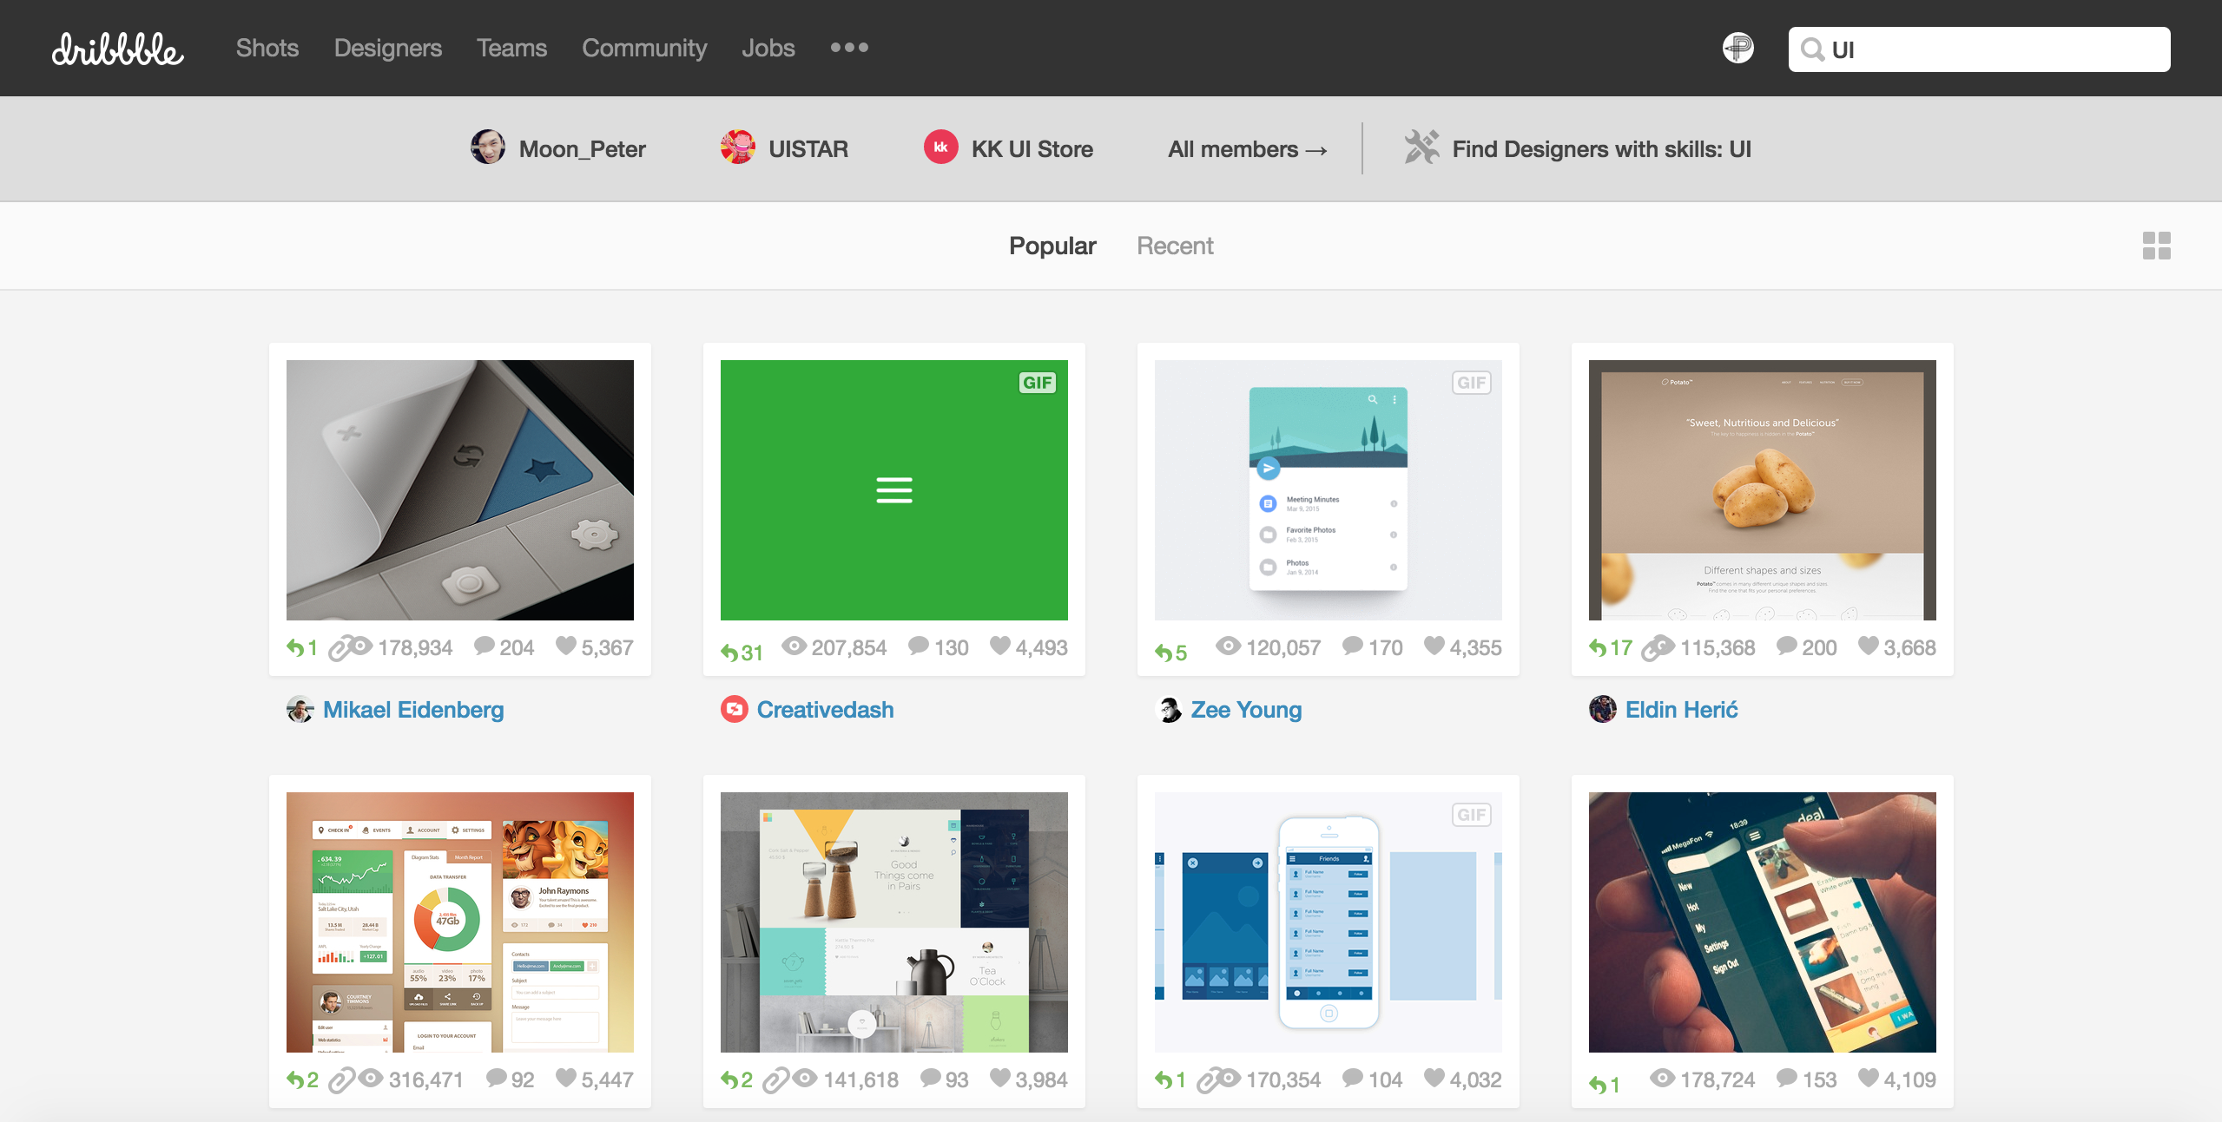Viewport: 2222px width, 1122px height.
Task: Click the grid view toggle icon top right
Action: coord(2158,245)
